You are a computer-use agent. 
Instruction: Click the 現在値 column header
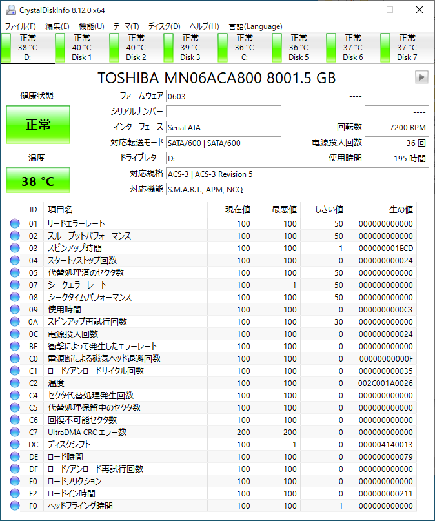[231, 209]
